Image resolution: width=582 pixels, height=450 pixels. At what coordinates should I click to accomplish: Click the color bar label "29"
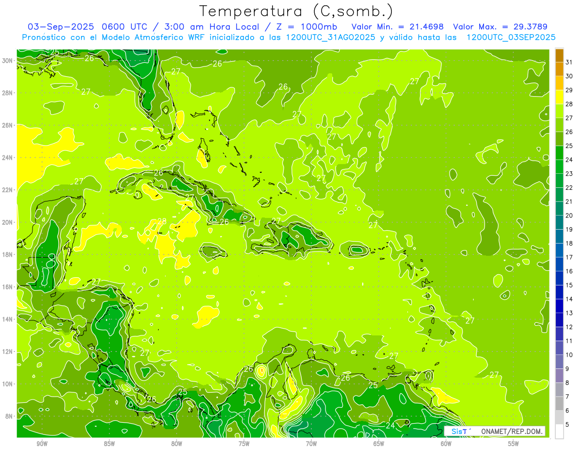click(x=569, y=90)
